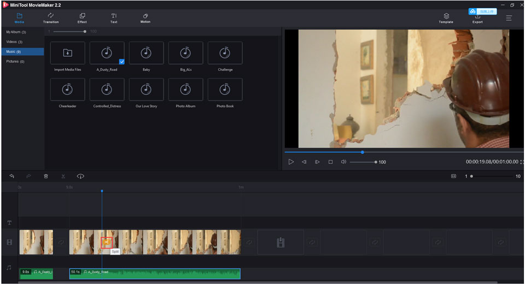This screenshot has height=284, width=525.
Task: Select the Photo Book music track
Action: click(x=225, y=90)
